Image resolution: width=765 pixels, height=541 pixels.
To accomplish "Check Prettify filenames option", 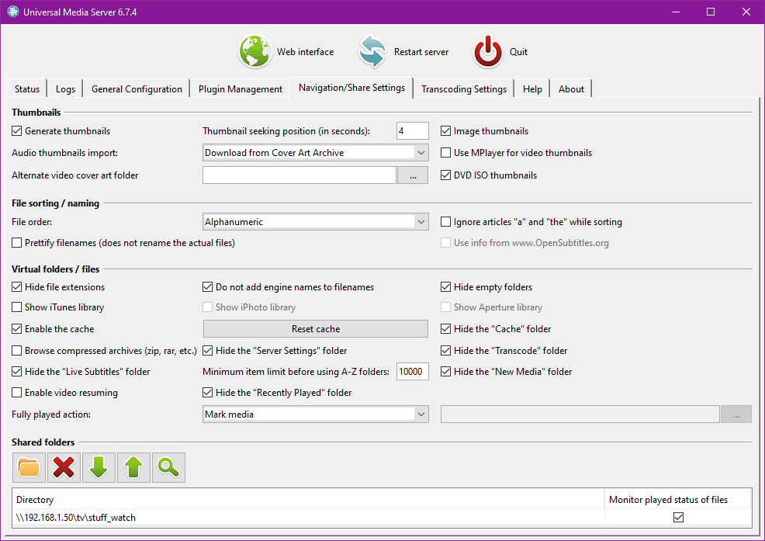I will [17, 243].
